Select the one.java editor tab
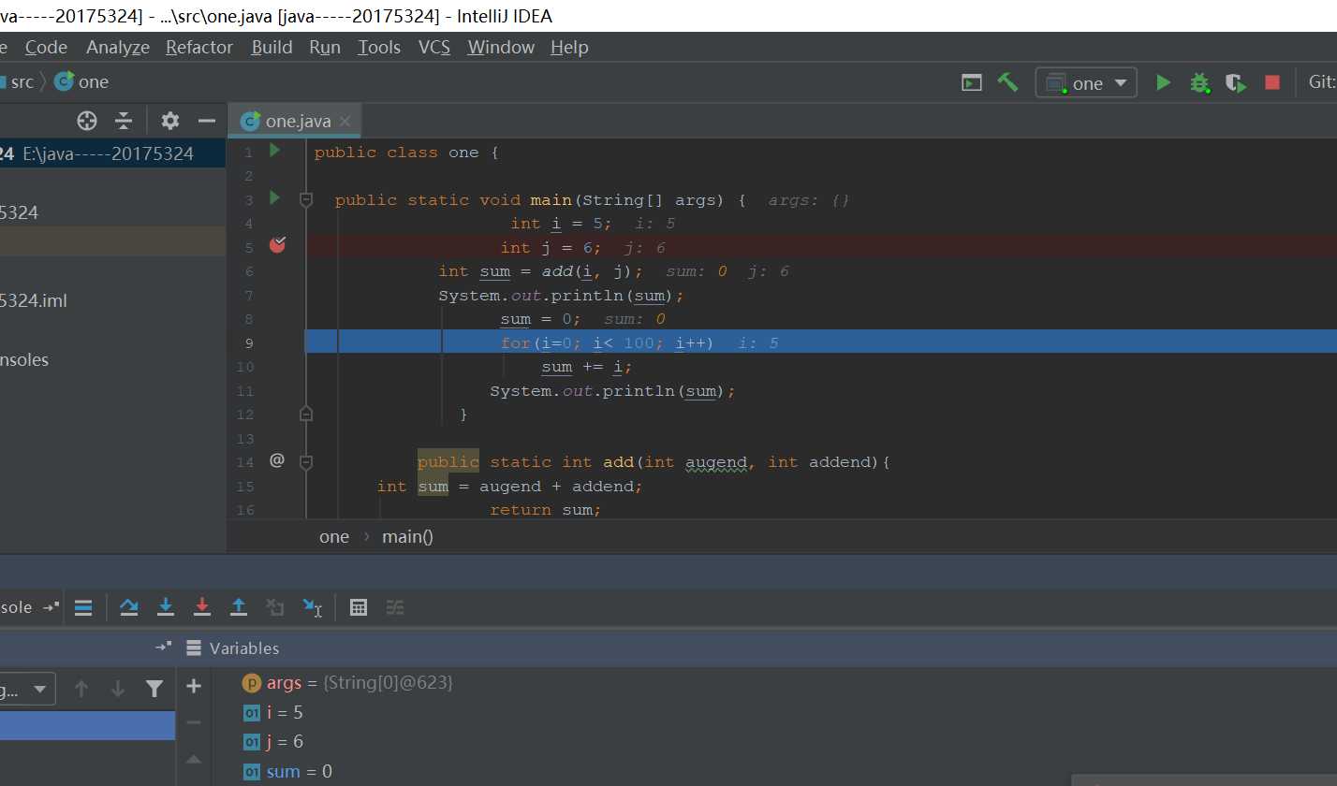The width and height of the screenshot is (1337, 786). (294, 121)
